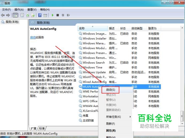Screen dimensions: 185x138
Task: Select the Windows Image service row
Action: (x=119, y=34)
